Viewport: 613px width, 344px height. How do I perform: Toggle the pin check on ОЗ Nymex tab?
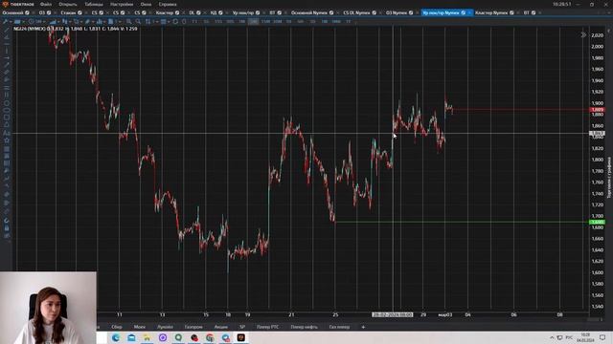click(x=411, y=12)
